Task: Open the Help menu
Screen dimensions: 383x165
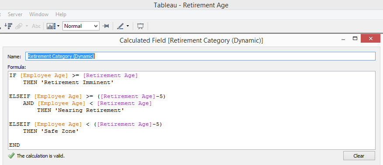Action: pos(61,14)
